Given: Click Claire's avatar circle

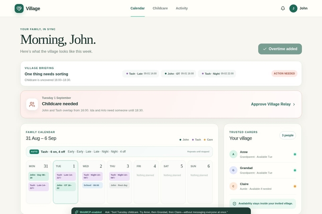Looking at the screenshot, I should 233,186.
